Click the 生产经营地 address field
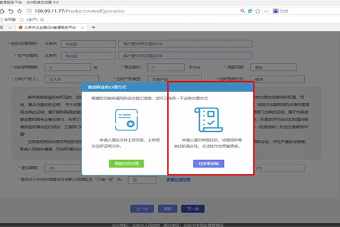This screenshot has height=227, width=340. click(x=185, y=56)
